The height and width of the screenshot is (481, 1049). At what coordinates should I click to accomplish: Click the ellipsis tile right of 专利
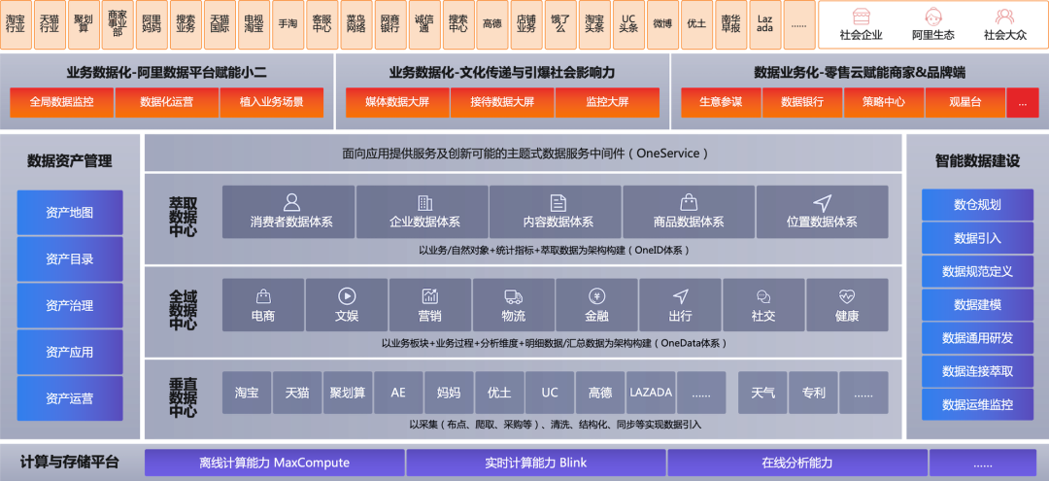tap(863, 393)
